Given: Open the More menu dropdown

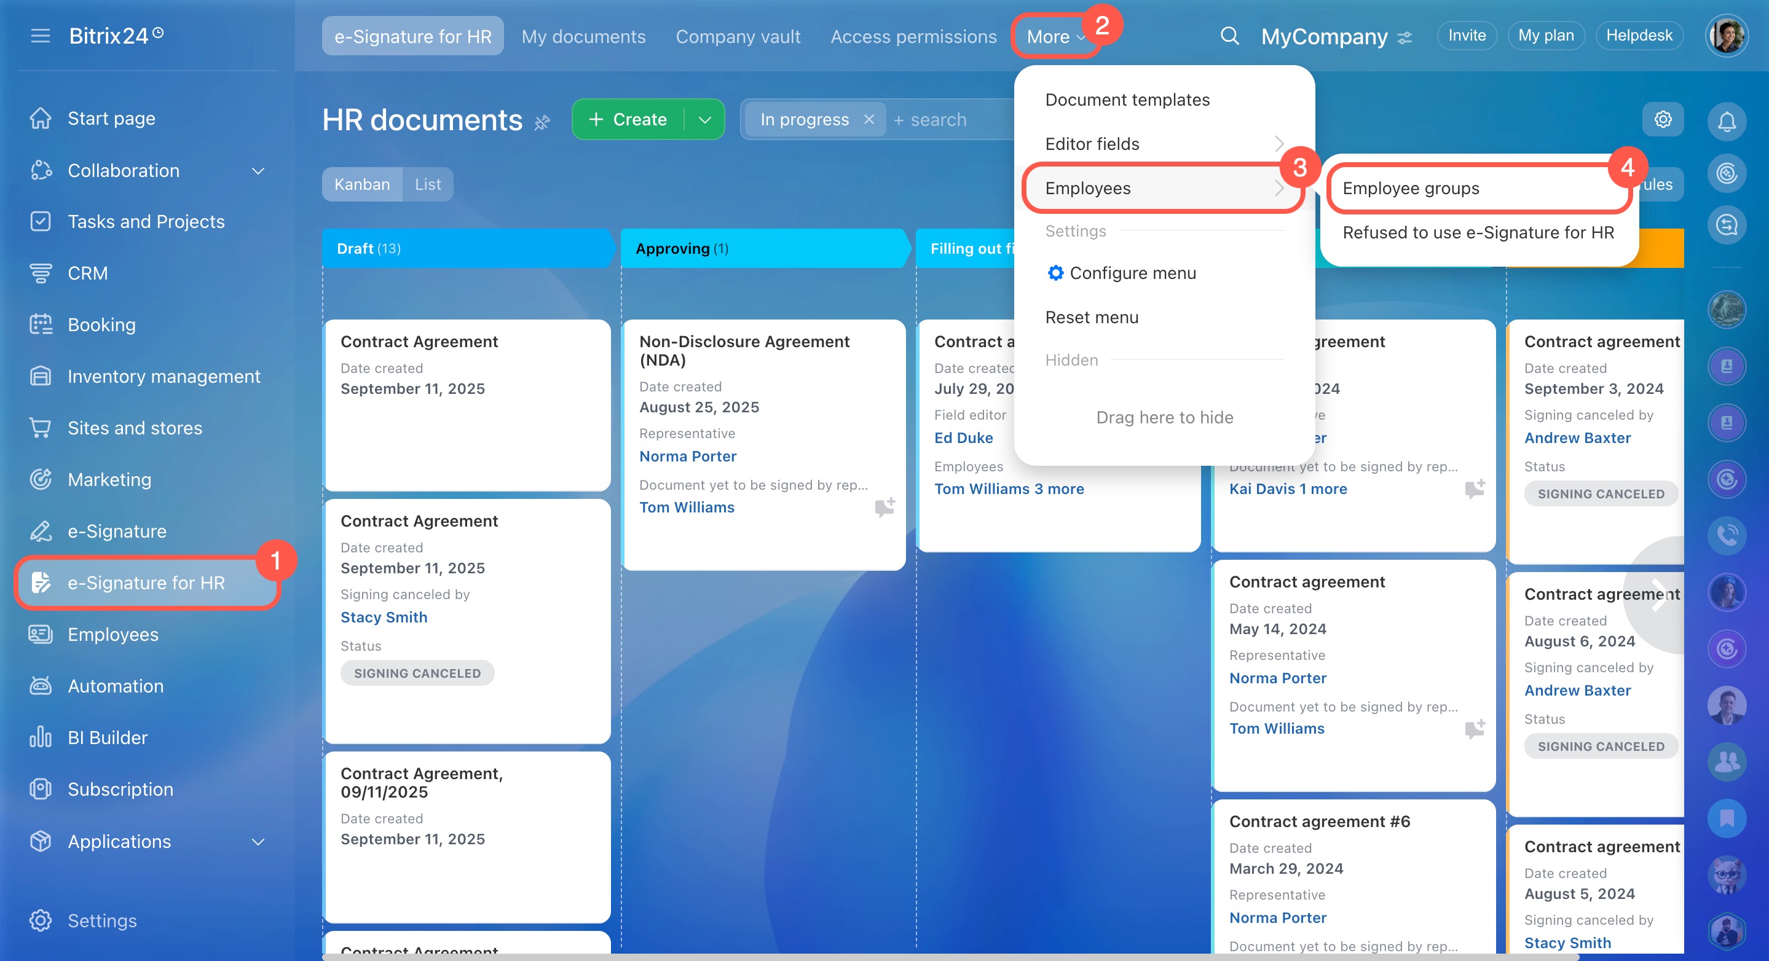Looking at the screenshot, I should (x=1055, y=36).
